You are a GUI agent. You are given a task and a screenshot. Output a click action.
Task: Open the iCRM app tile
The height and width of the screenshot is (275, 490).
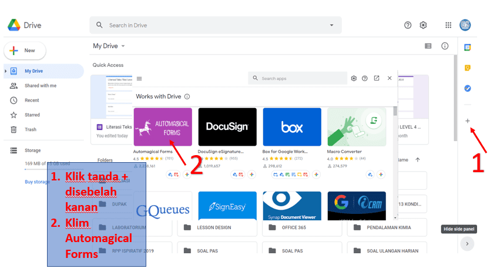357,206
